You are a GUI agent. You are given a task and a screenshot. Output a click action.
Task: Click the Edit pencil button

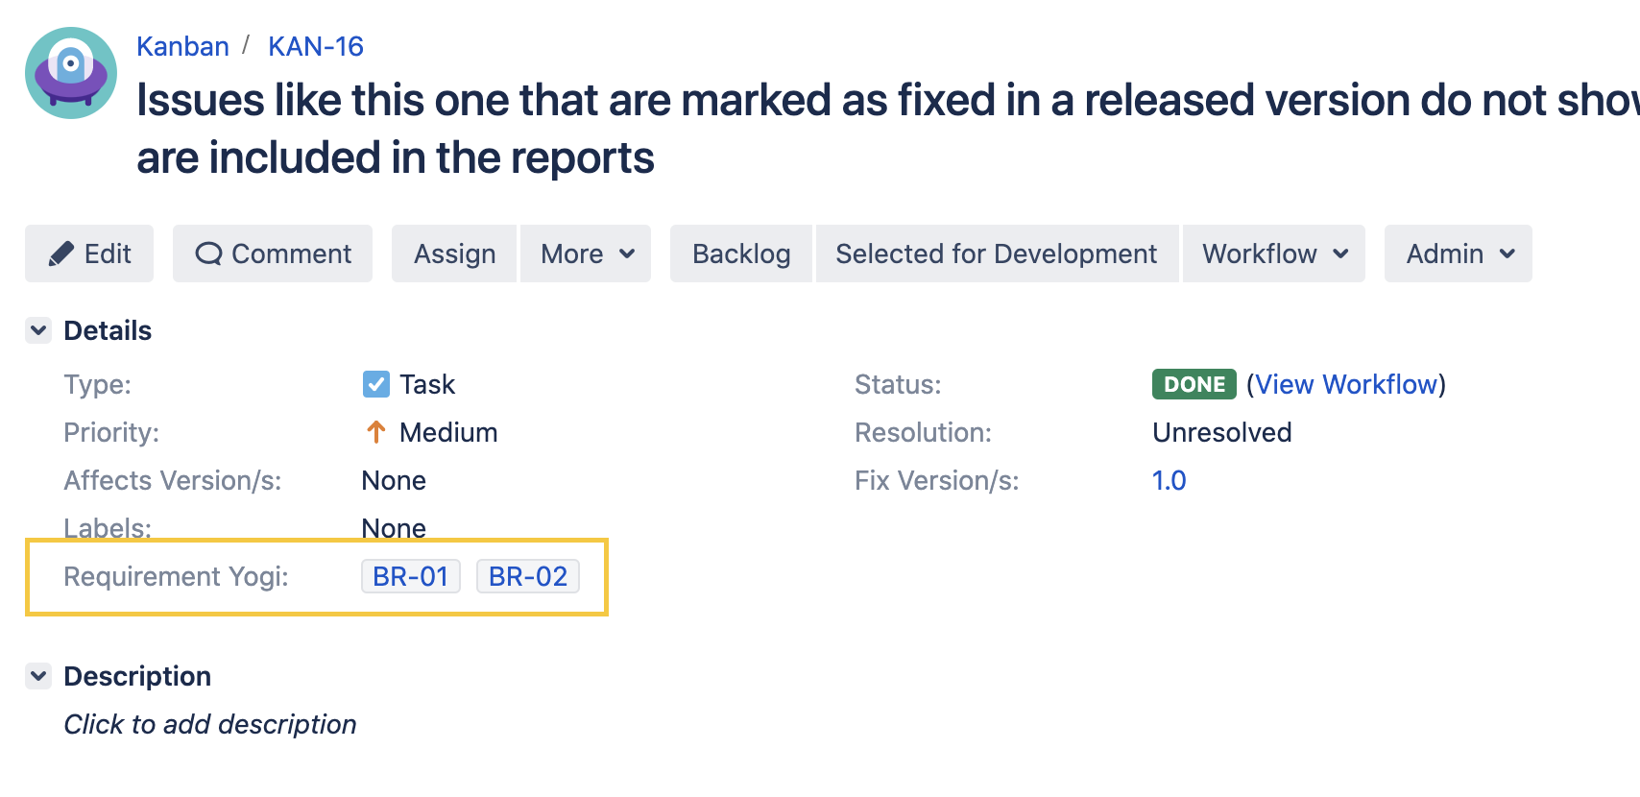pyautogui.click(x=89, y=254)
